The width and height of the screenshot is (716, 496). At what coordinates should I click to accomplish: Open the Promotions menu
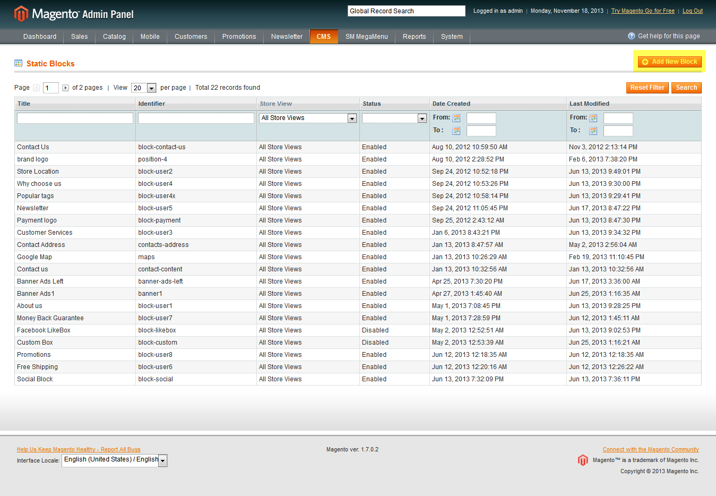pos(239,37)
